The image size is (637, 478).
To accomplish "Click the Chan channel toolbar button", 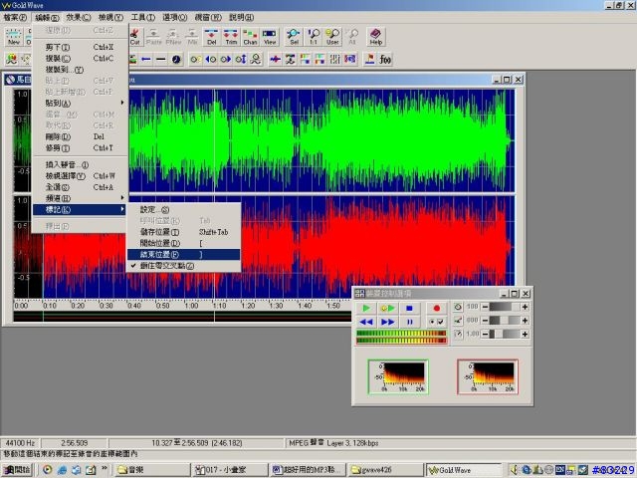I will click(250, 37).
